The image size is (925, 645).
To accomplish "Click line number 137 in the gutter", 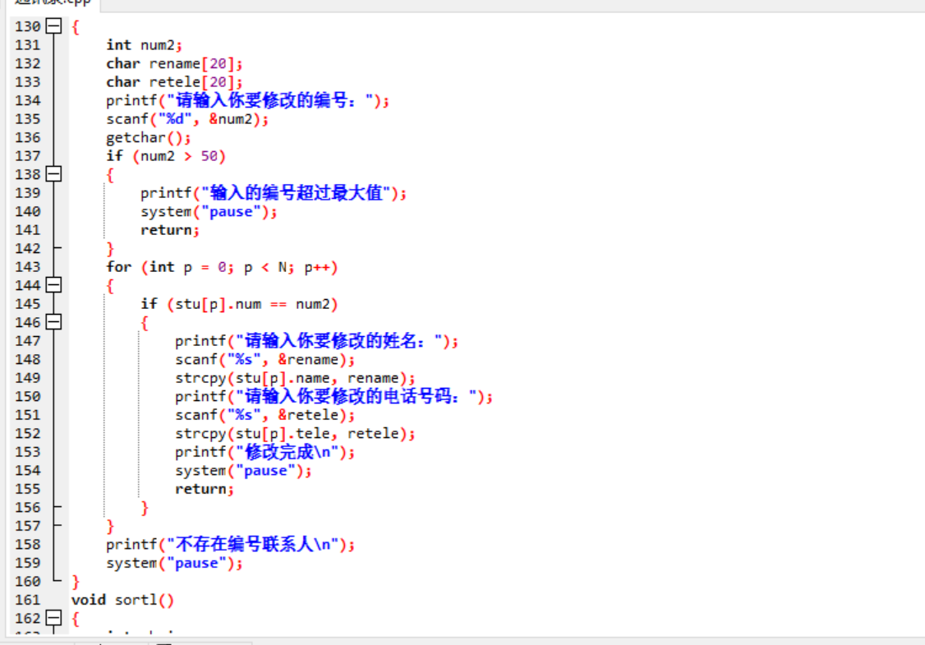I will (28, 156).
